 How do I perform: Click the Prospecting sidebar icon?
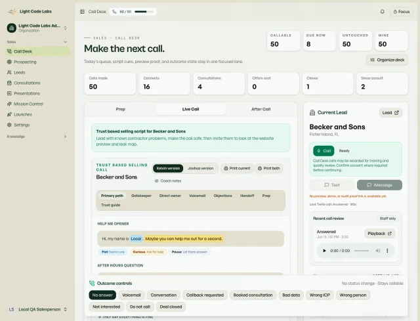[9, 62]
